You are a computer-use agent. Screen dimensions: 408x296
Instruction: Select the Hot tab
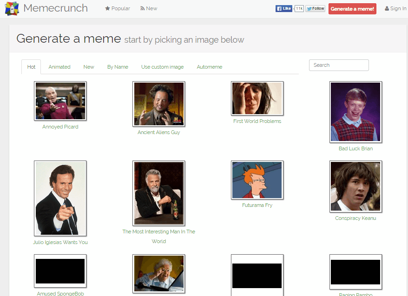tap(31, 67)
